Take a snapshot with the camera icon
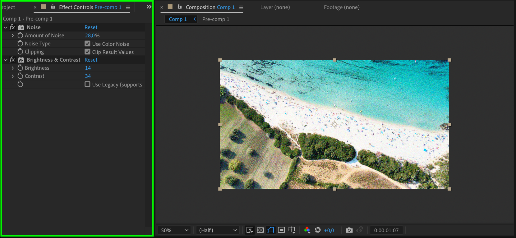The image size is (516, 238). click(x=349, y=230)
